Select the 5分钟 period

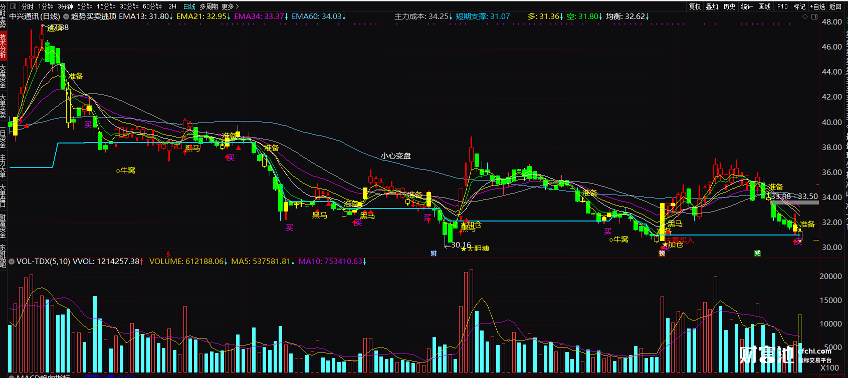(85, 6)
